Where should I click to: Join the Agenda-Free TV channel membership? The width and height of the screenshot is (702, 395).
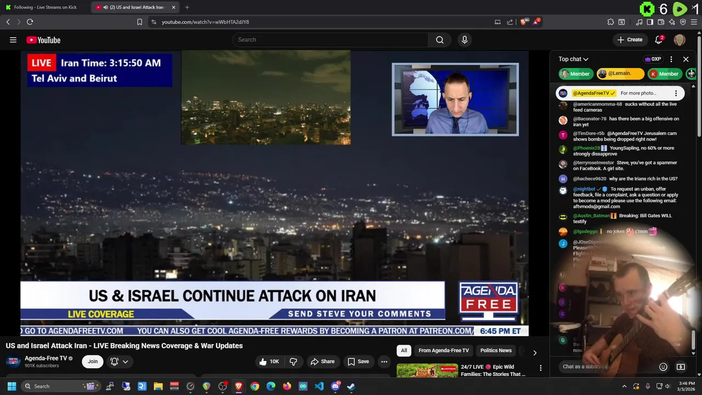[x=93, y=362]
